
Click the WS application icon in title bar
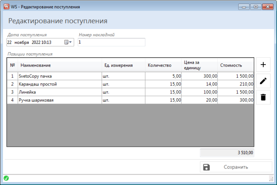pyautogui.click(x=6, y=7)
